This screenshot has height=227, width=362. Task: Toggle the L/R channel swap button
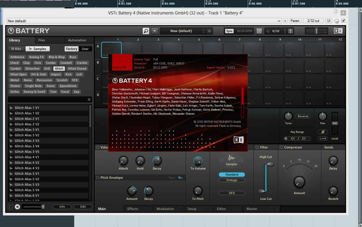coord(323,139)
